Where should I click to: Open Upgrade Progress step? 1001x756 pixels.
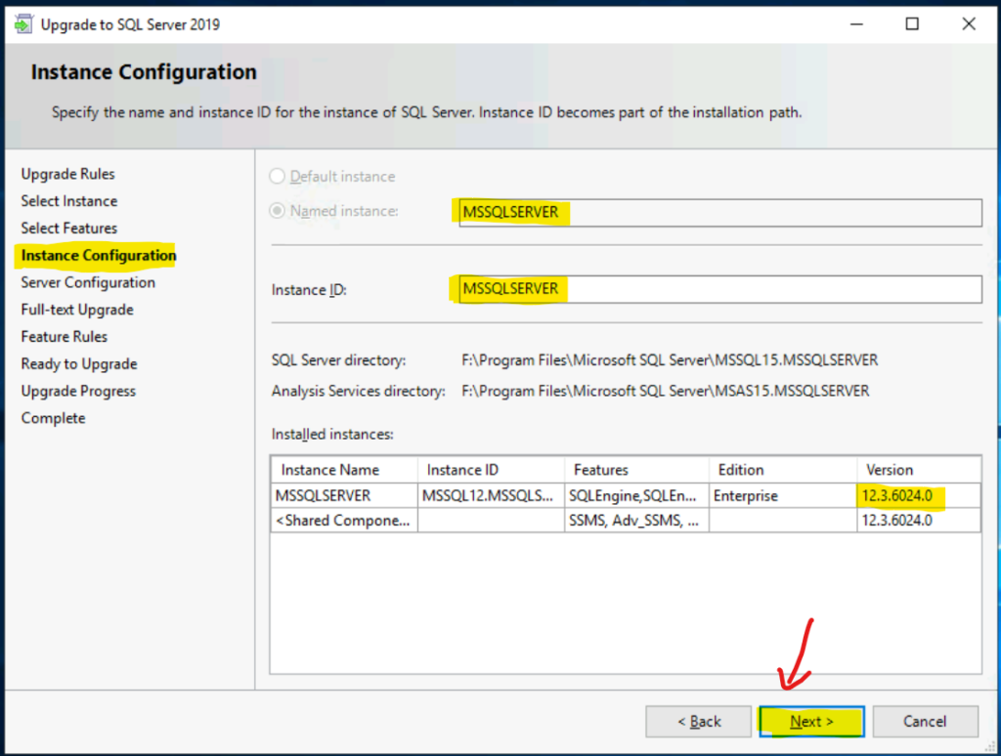click(78, 391)
